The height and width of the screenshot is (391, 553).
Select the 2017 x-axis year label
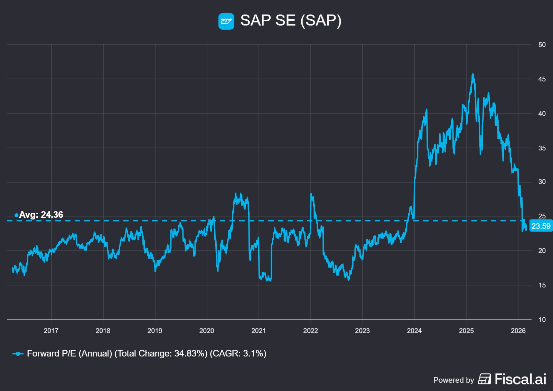pyautogui.click(x=51, y=331)
